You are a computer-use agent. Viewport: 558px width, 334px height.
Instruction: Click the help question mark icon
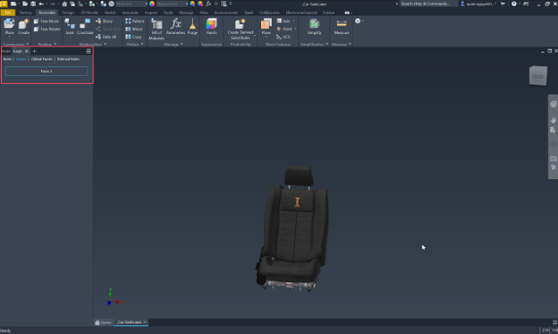514,4
